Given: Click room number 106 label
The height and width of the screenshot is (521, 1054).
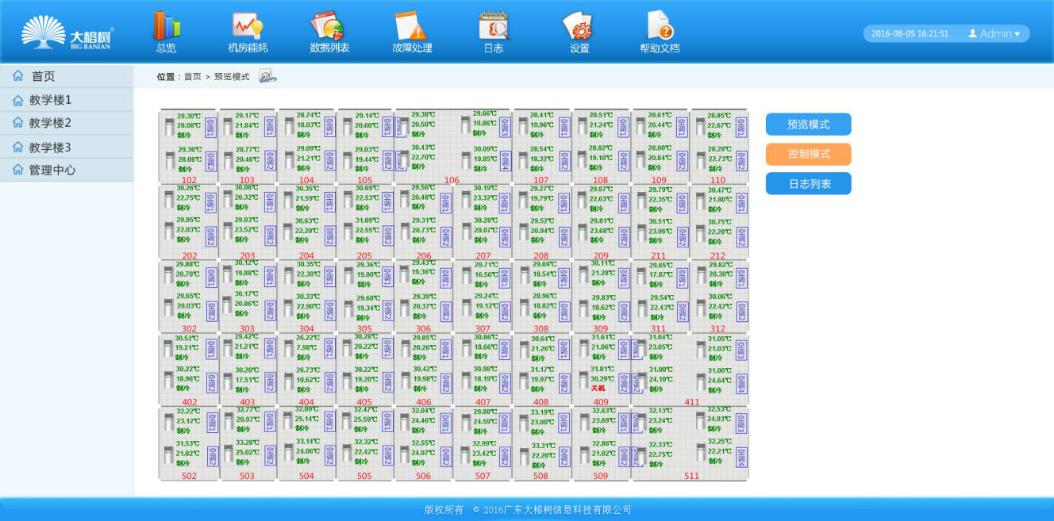Looking at the screenshot, I should pyautogui.click(x=452, y=181).
